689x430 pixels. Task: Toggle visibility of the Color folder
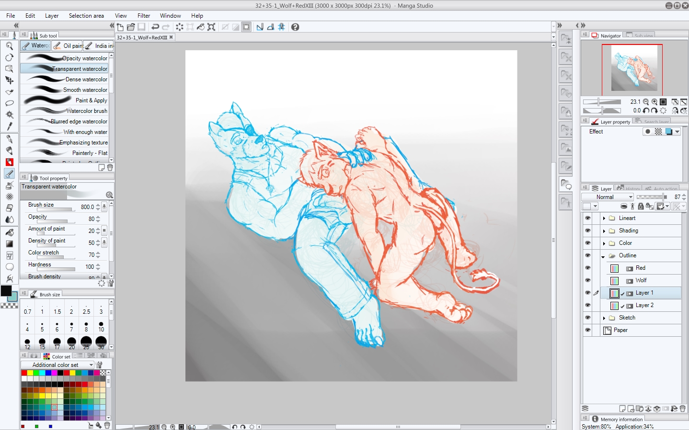588,243
